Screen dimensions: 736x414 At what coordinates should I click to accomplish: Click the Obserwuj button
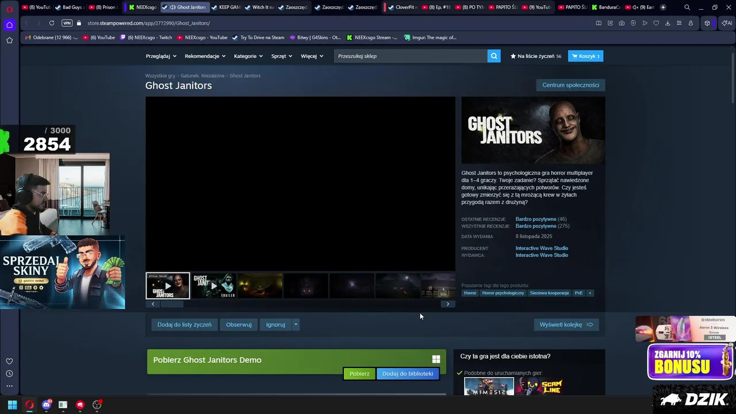pos(239,325)
